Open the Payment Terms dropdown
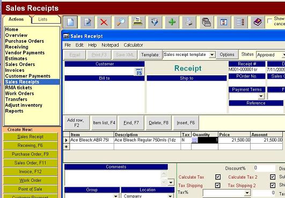This screenshot has width=285, height=198. click(x=261, y=96)
